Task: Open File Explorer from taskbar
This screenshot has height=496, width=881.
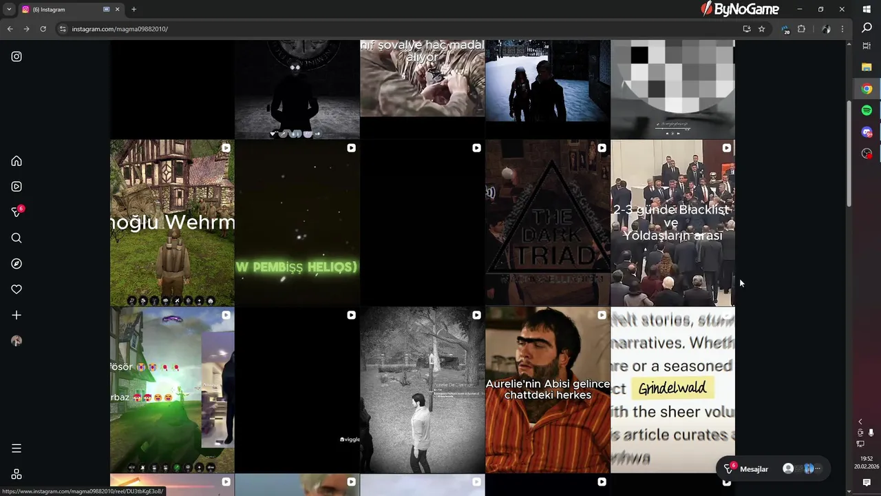Action: click(867, 67)
